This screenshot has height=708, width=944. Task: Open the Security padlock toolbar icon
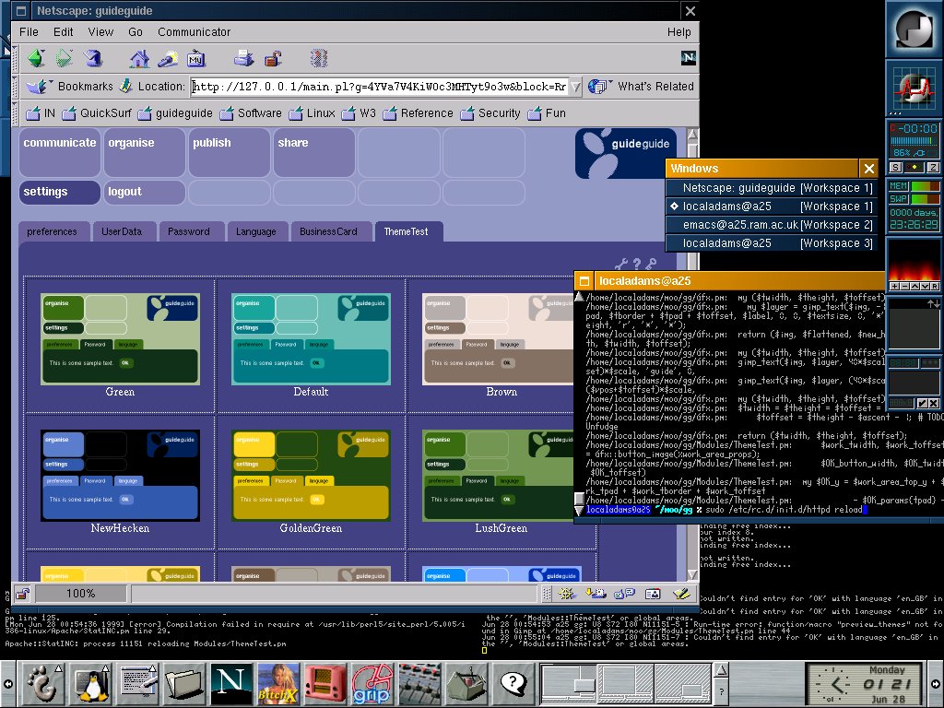tap(272, 59)
